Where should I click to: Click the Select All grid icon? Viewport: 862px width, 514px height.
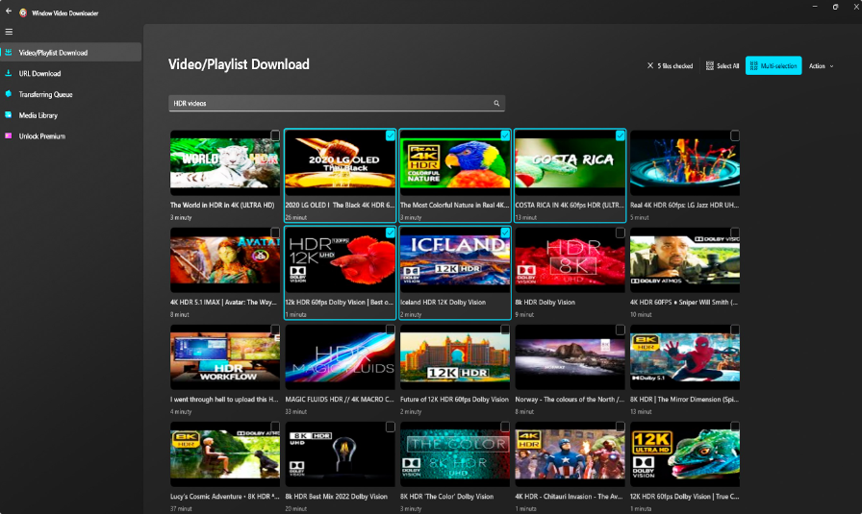click(710, 65)
